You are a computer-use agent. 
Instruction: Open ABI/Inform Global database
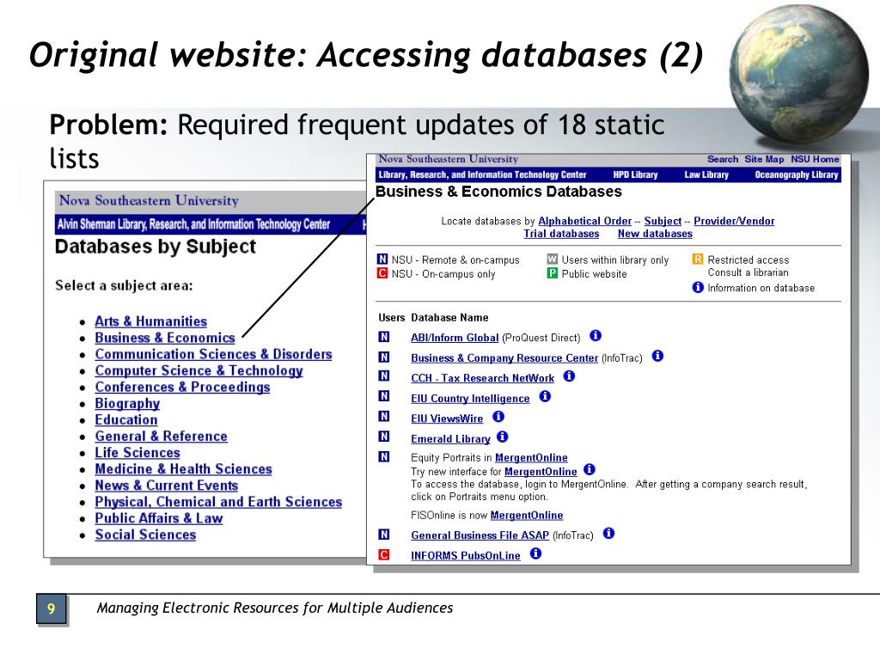pyautogui.click(x=455, y=338)
